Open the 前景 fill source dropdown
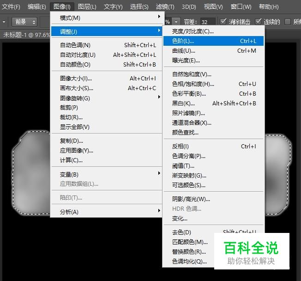 tap(24, 22)
